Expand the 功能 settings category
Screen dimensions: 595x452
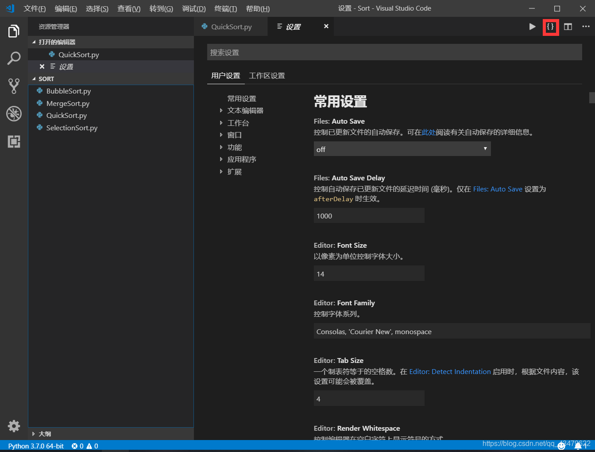[235, 147]
